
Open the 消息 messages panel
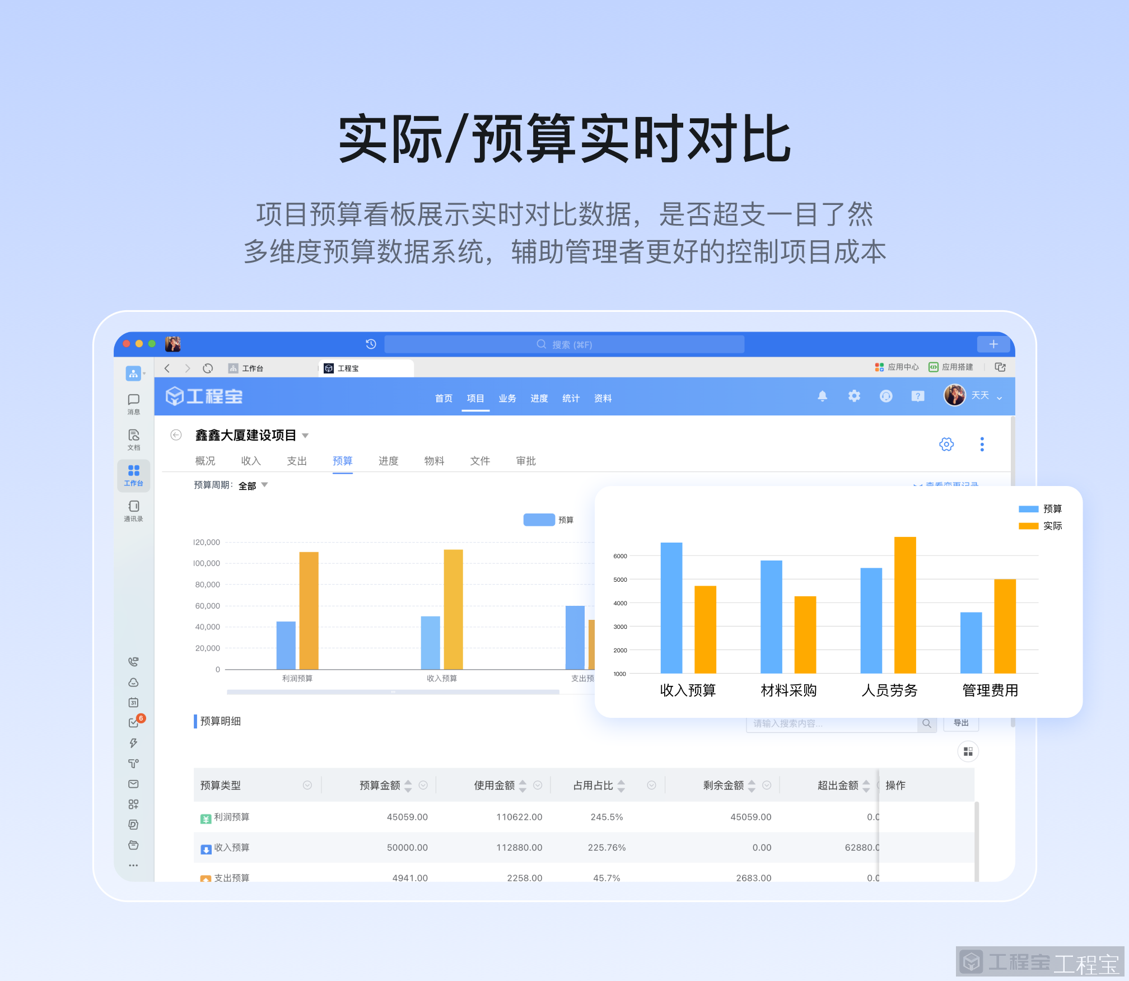click(133, 403)
